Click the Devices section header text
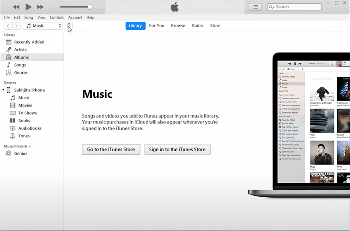Image resolution: width=350 pixels, height=231 pixels. 10,83
